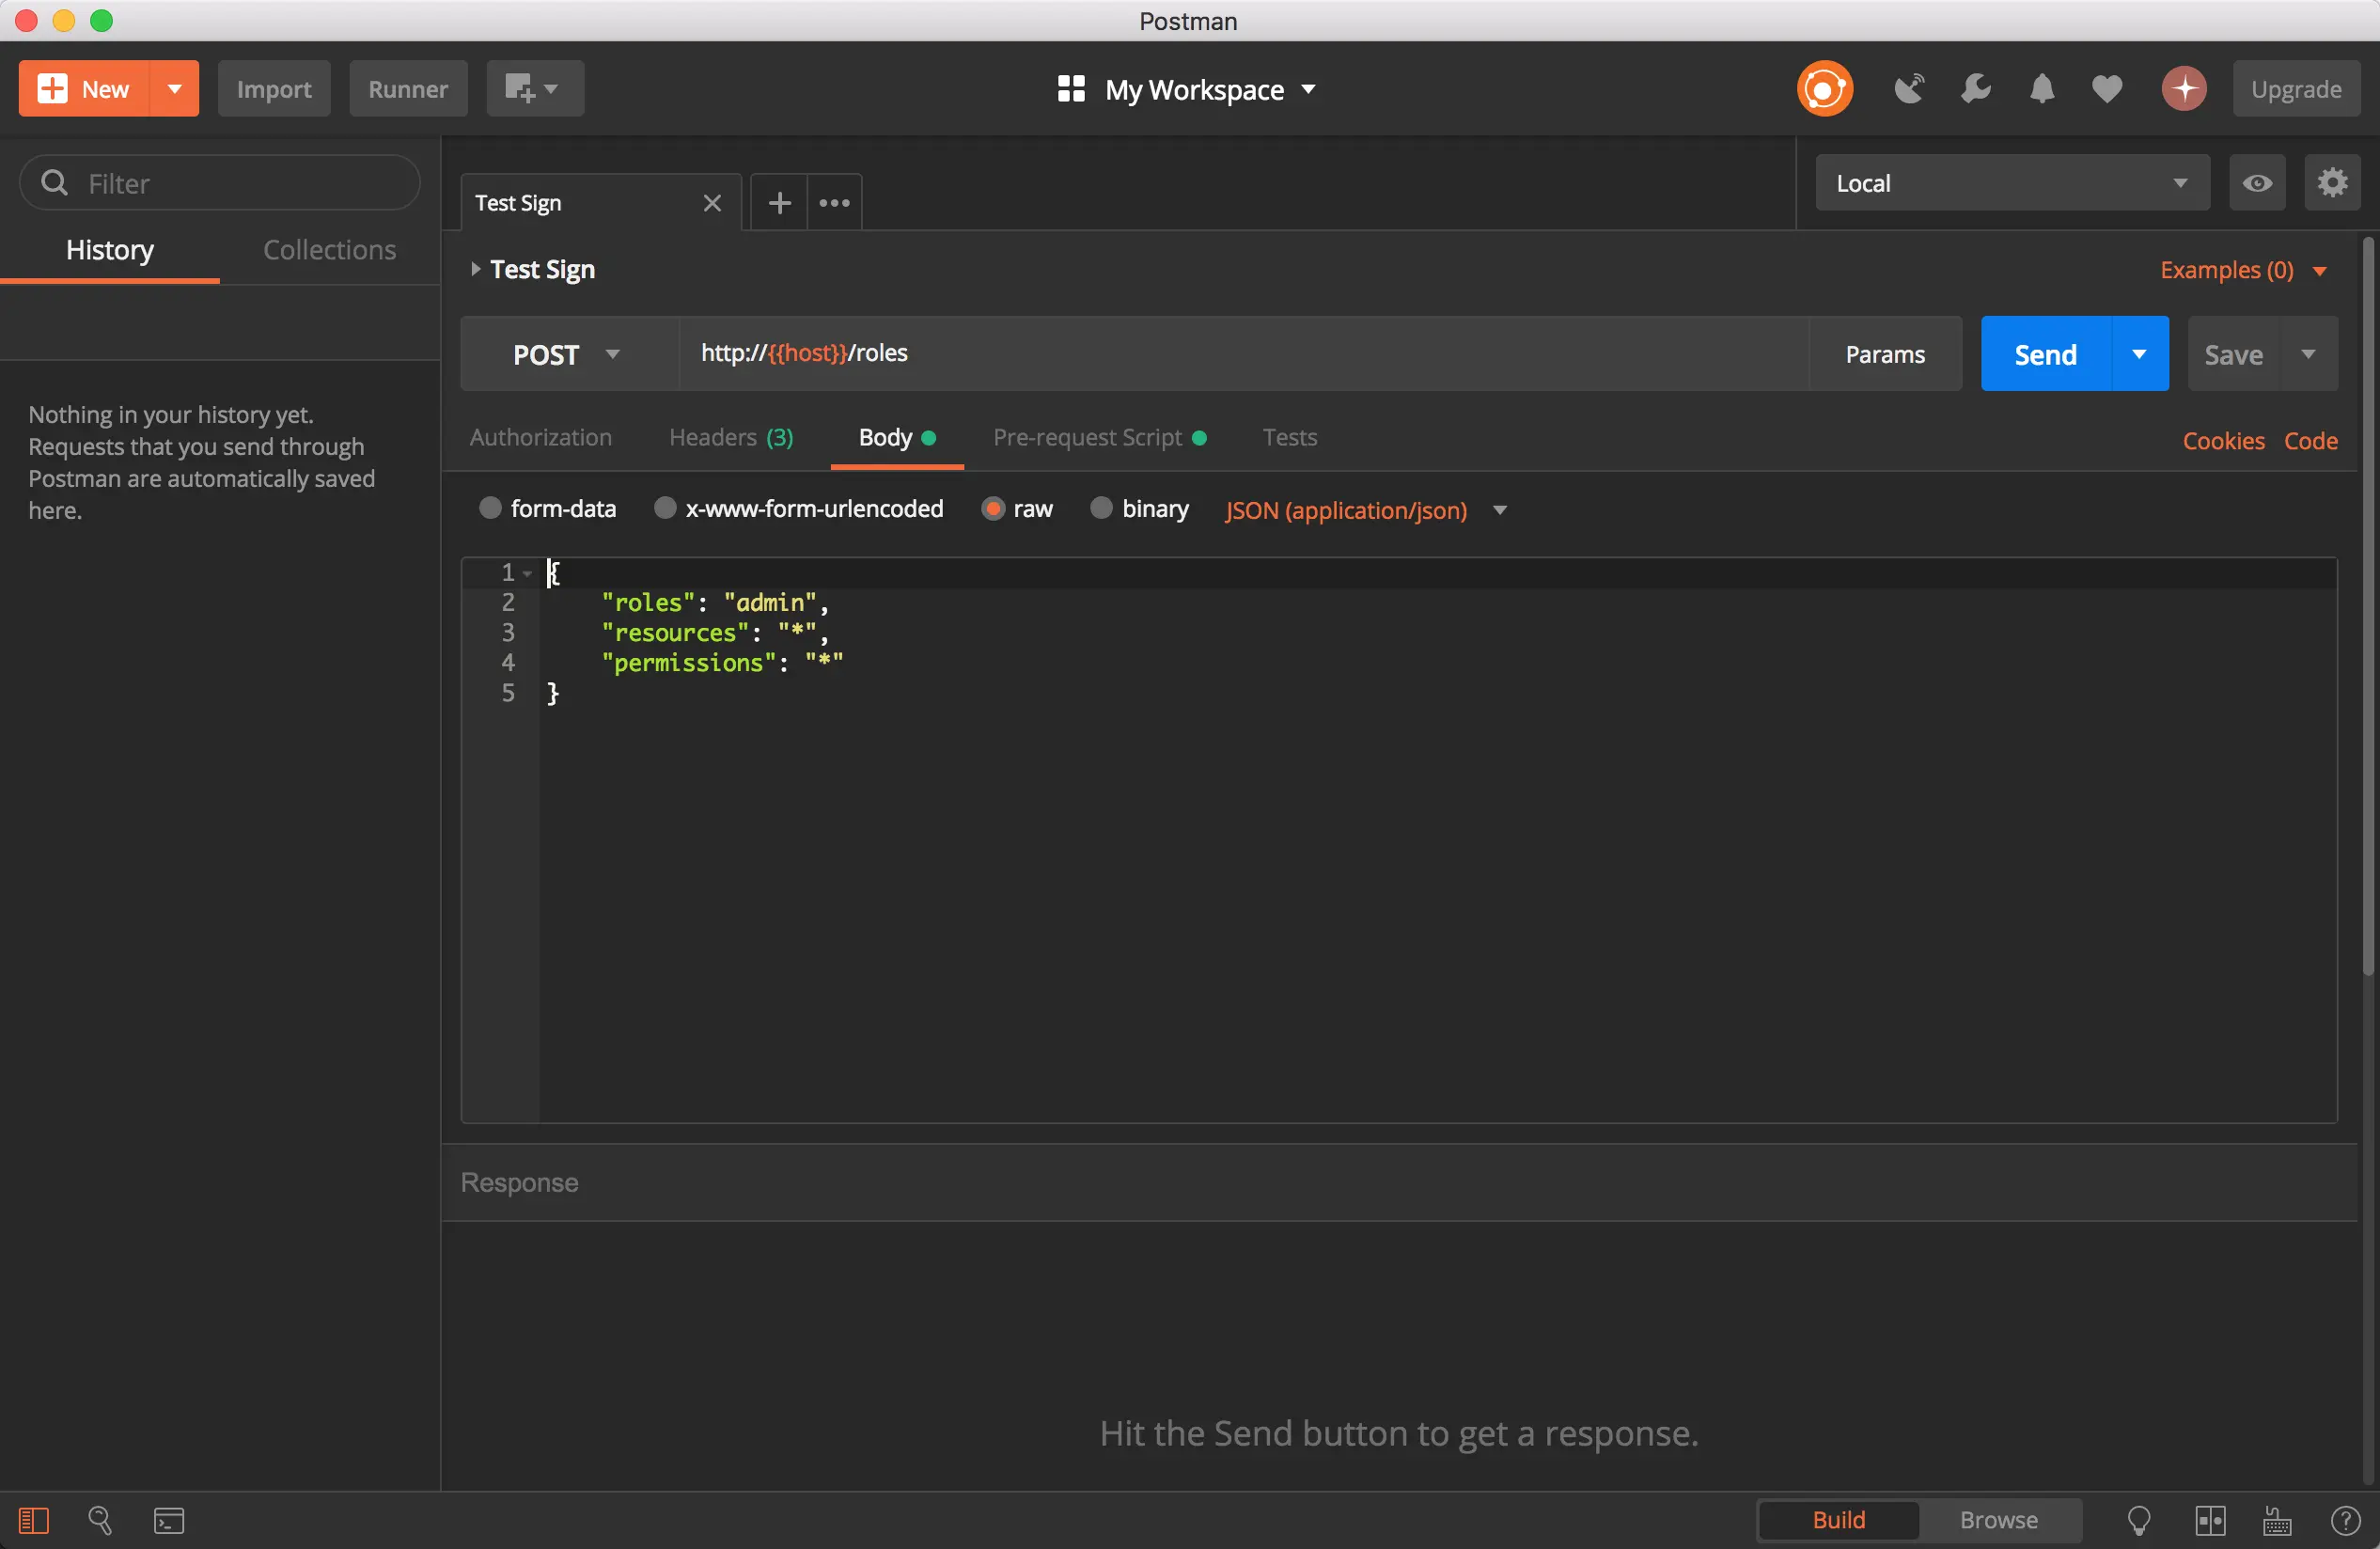Click the Cookies link
The height and width of the screenshot is (1549, 2380).
tap(2223, 440)
